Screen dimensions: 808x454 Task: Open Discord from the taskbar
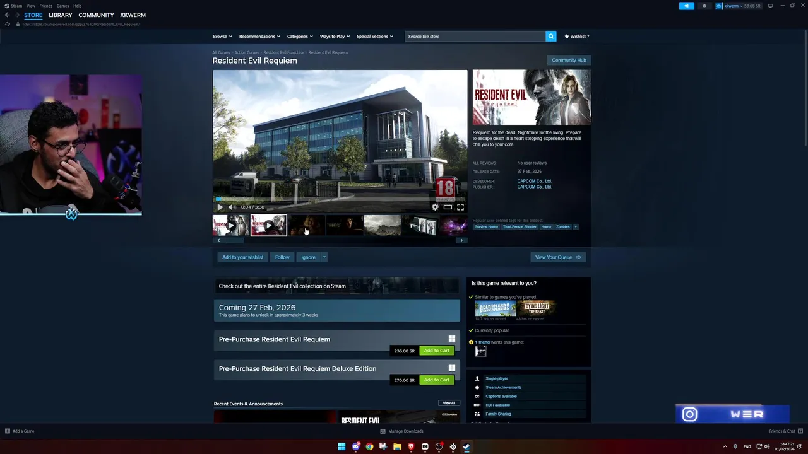click(355, 446)
